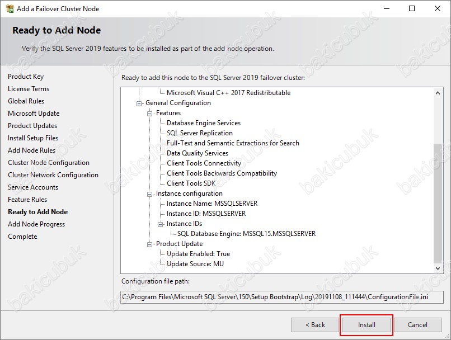Minimize the setup window
Screen dimensions: 451x340
387,8
